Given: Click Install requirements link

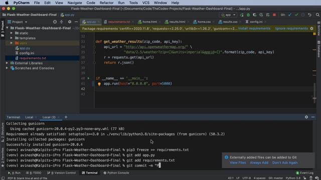Looking at the screenshot, I should [x=254, y=28].
